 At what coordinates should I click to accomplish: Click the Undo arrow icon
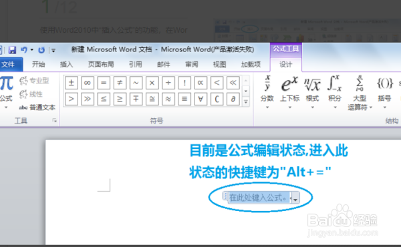(x=24, y=50)
